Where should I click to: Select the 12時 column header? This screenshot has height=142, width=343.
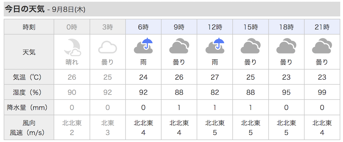point(215,27)
